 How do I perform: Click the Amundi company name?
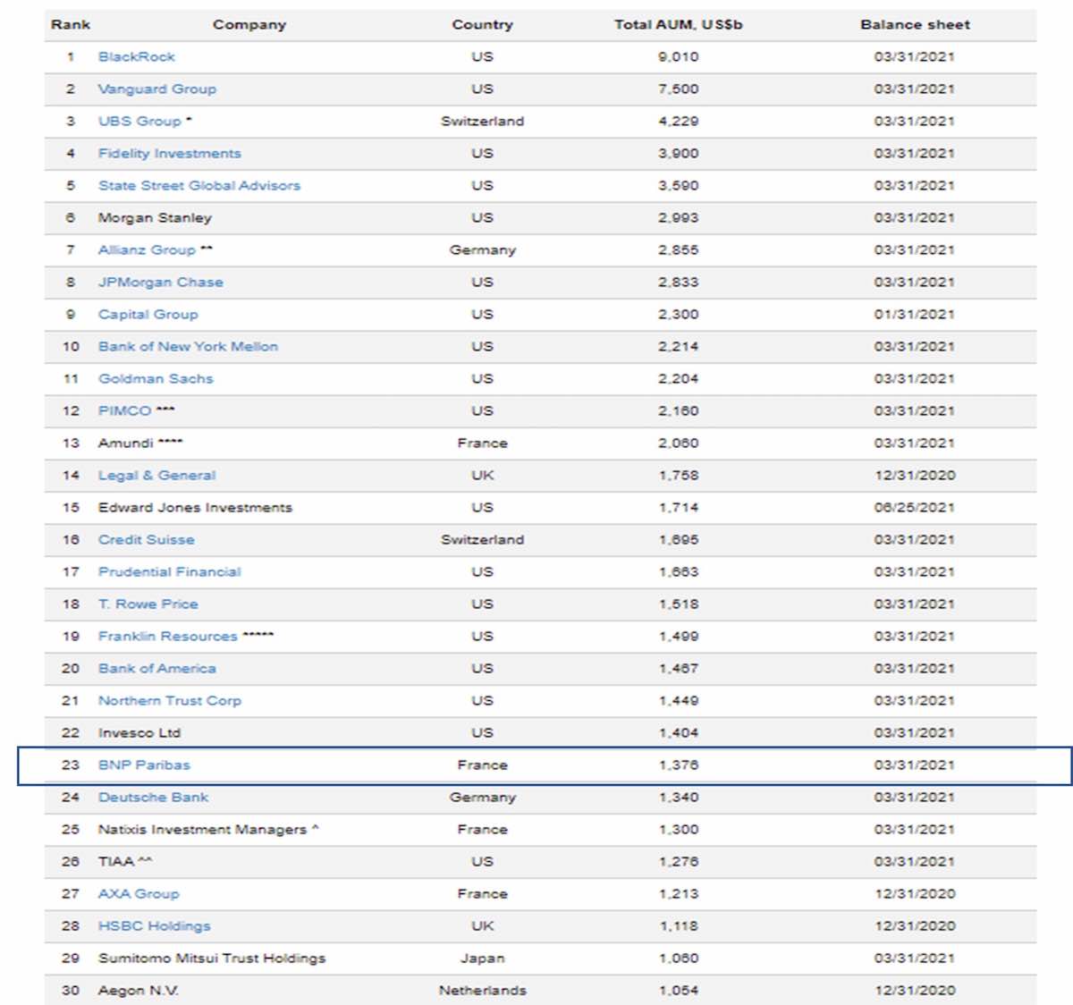click(x=126, y=443)
